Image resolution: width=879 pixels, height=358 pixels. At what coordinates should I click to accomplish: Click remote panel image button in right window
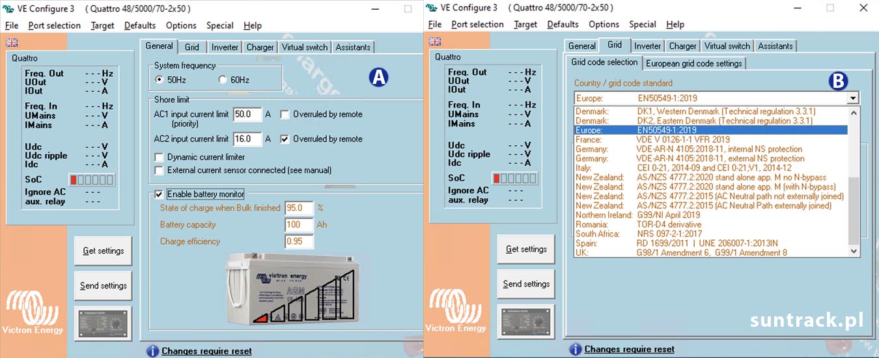[x=526, y=322]
